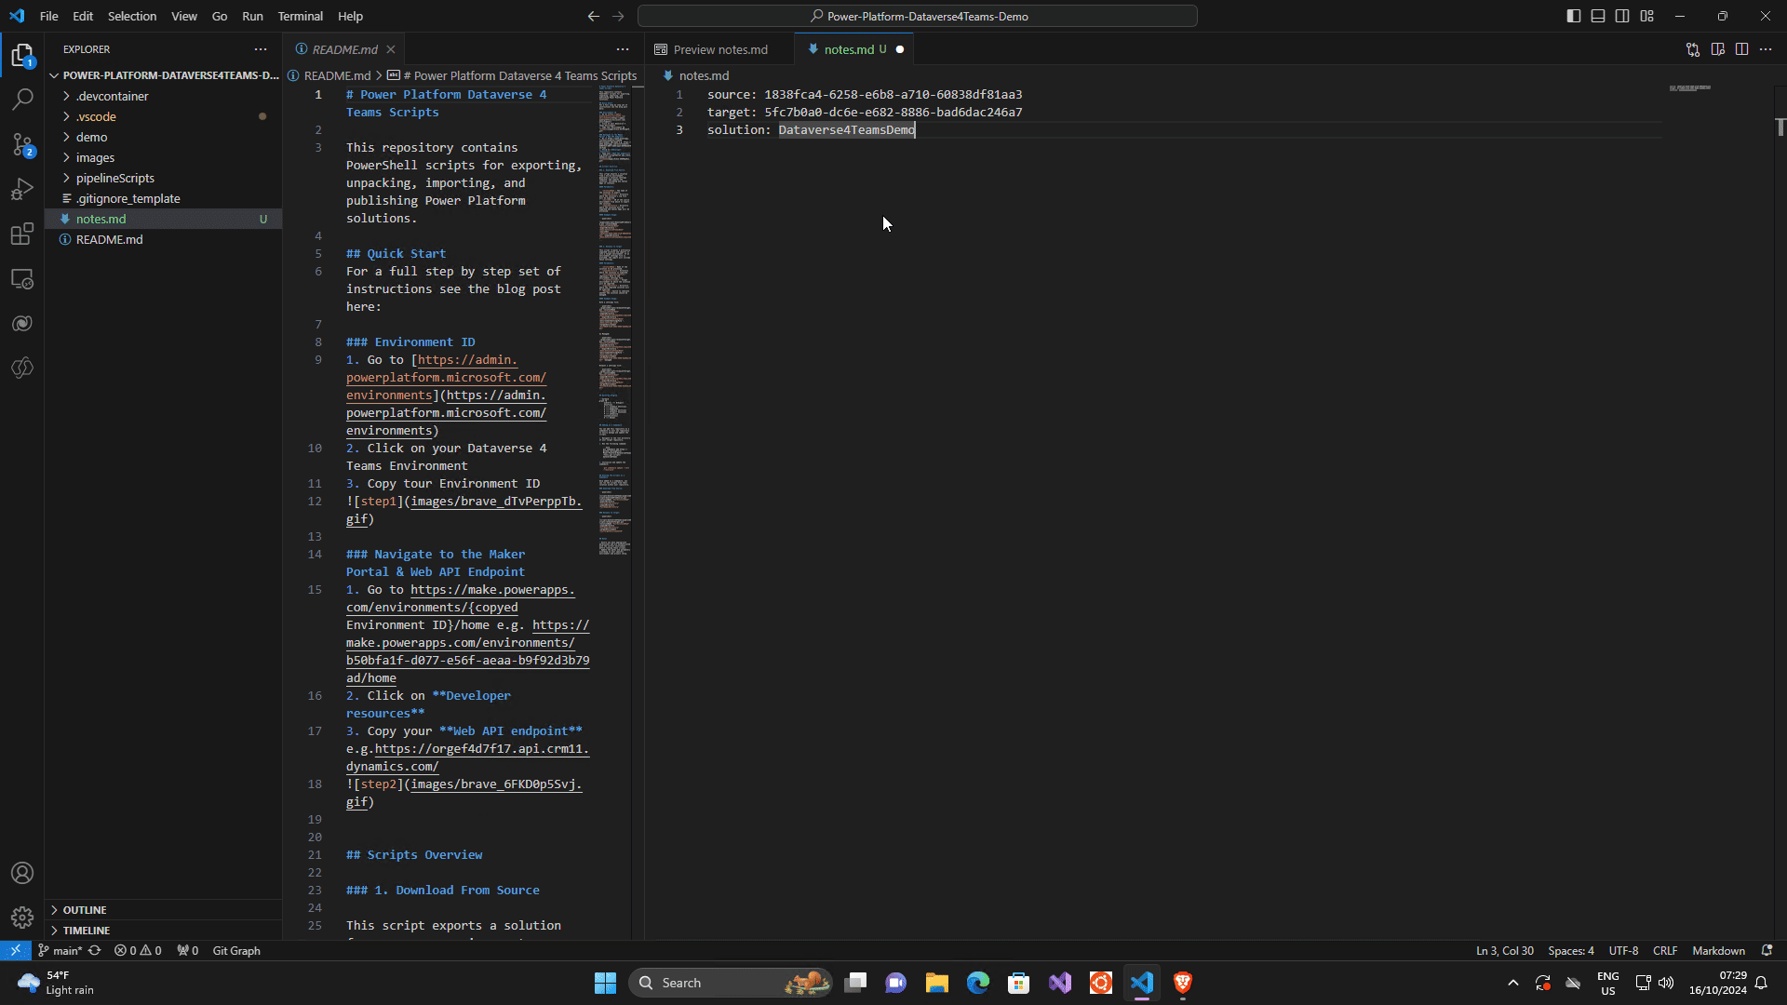
Task: Toggle the primary sidebar visibility
Action: pyautogui.click(x=1573, y=16)
